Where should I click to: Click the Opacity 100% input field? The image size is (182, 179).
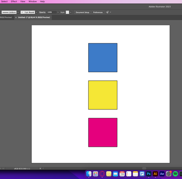[x=51, y=12]
